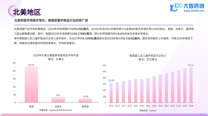This screenshot has height=116, width=208.
Task: Click the 134.78 value label
Action: 31,64
